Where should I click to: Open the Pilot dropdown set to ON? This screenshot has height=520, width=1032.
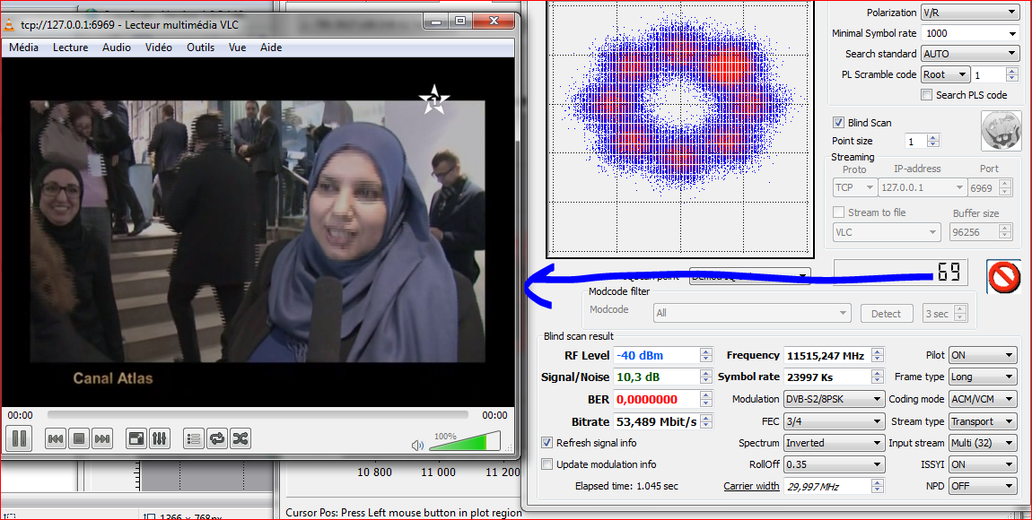click(983, 356)
